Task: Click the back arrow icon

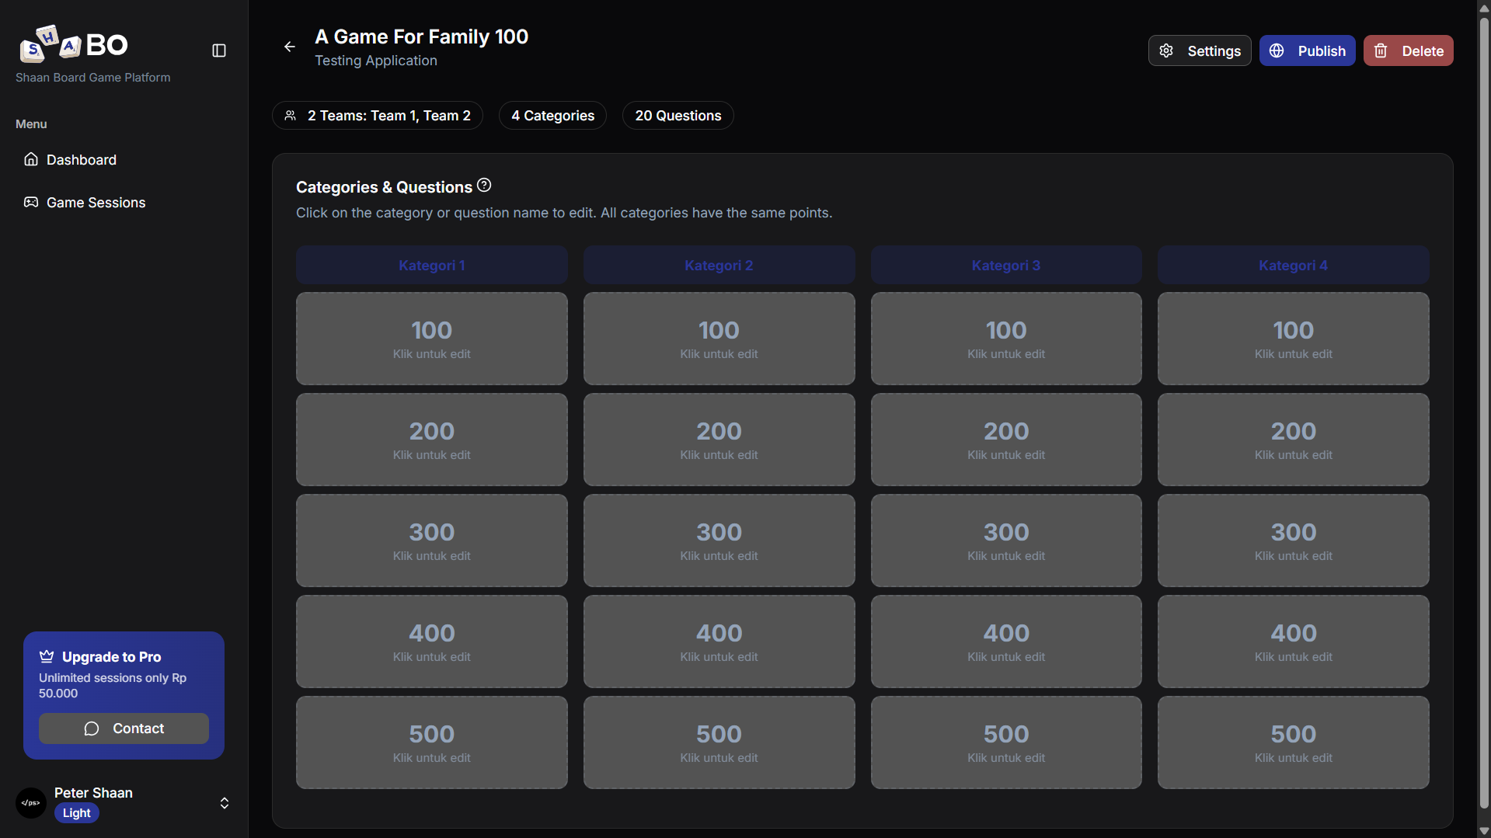Action: click(x=290, y=47)
